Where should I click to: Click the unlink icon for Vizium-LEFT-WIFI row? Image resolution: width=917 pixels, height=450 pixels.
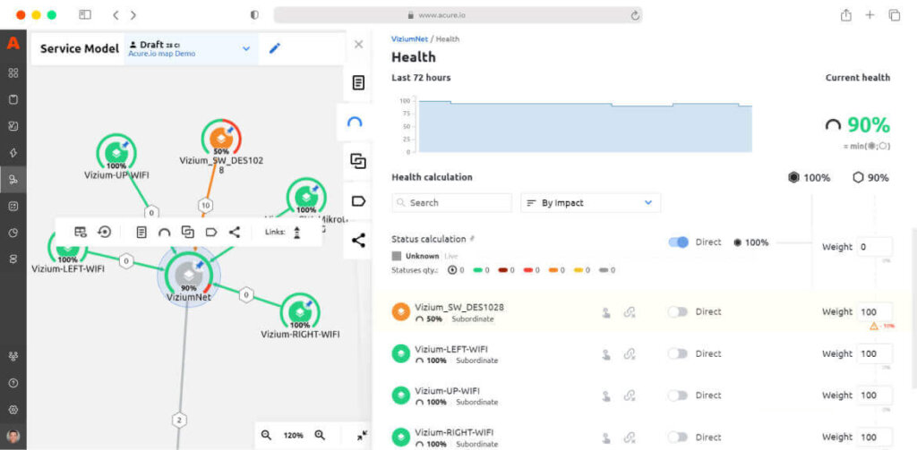[630, 354]
